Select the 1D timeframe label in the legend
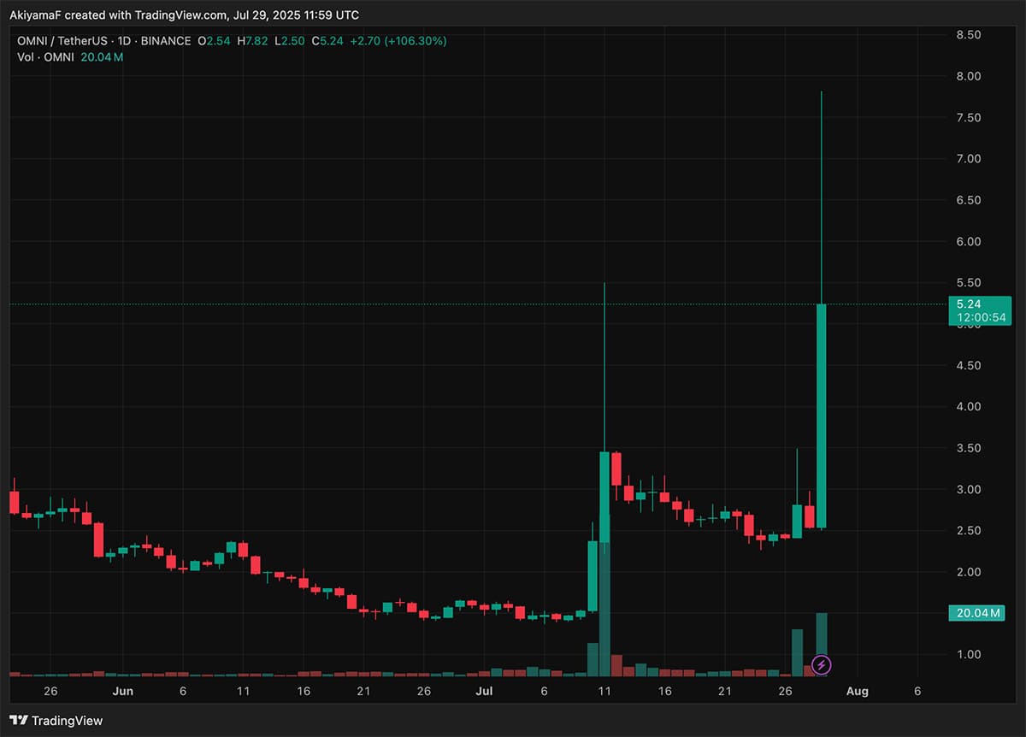This screenshot has height=737, width=1026. [125, 40]
